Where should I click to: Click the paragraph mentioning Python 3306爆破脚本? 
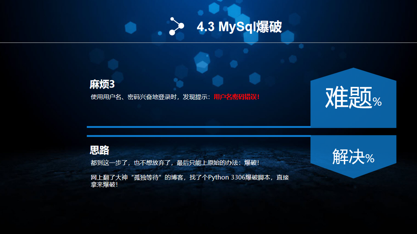pyautogui.click(x=189, y=181)
